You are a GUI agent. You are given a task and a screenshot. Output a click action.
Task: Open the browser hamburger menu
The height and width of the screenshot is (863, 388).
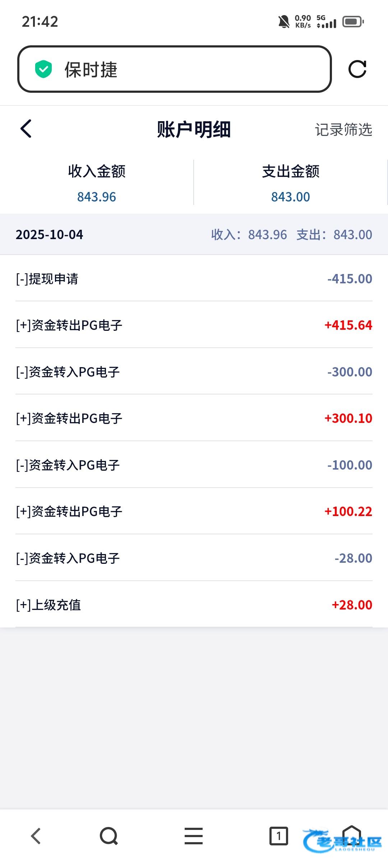[x=194, y=836]
